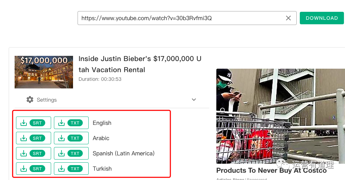This screenshot has height=180, width=345.
Task: Download English subtitles as SRT
Action: point(33,123)
